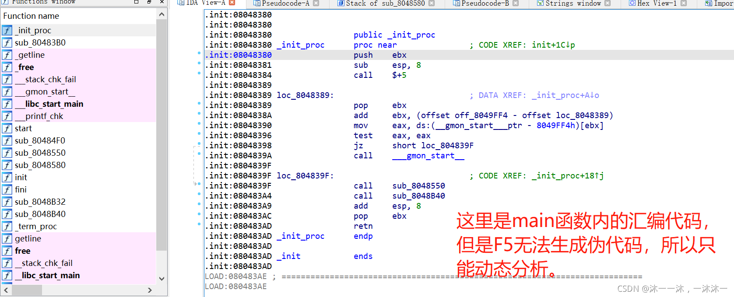Click function icon beside fini

7,189
